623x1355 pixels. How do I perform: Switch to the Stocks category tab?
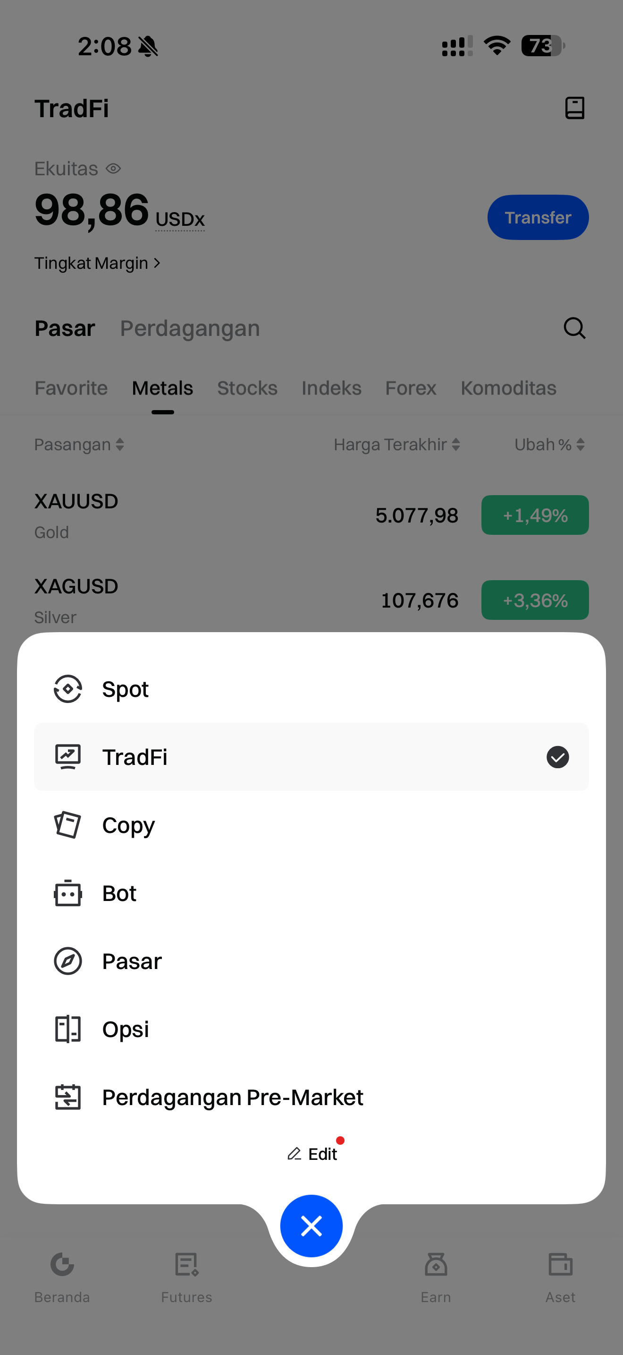247,388
